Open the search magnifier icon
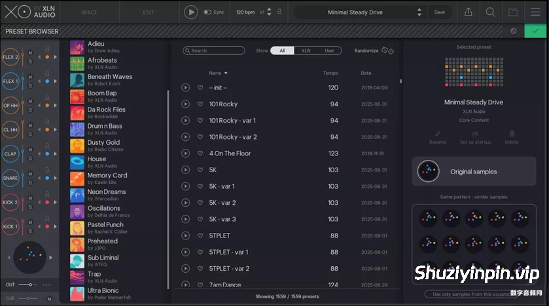The height and width of the screenshot is (306, 549). [491, 12]
